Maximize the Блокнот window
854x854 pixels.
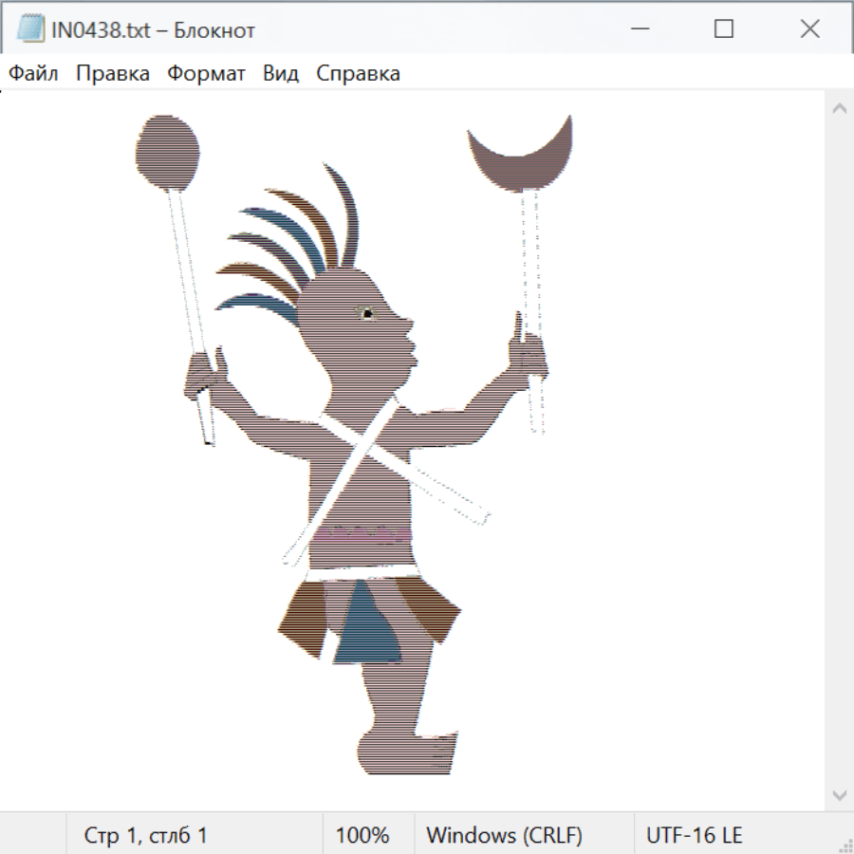(x=724, y=29)
